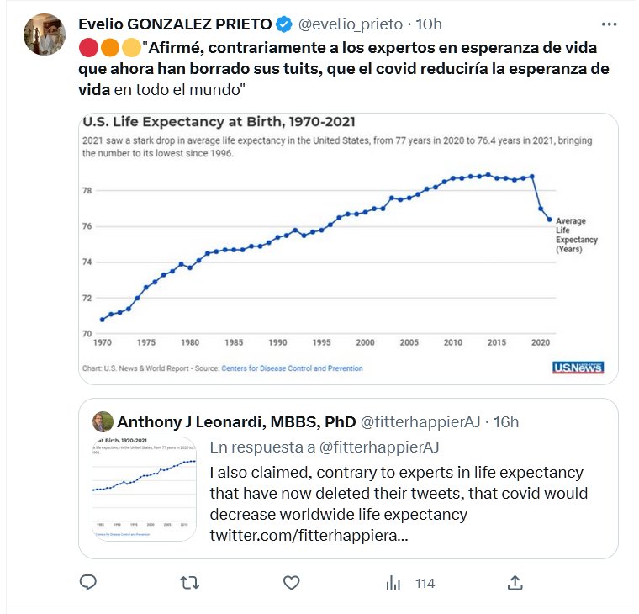Open the quoted tweet text by Leonardi
The height and width of the screenshot is (614, 639).
tap(399, 493)
